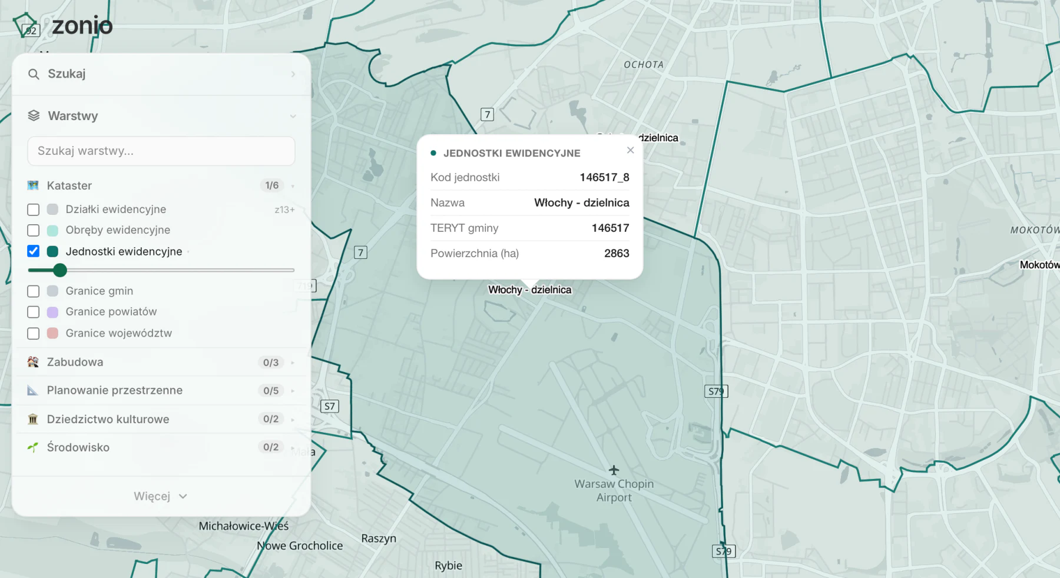Enable the Obręby ewidencyjne layer checkbox
The width and height of the screenshot is (1060, 578).
pos(34,230)
